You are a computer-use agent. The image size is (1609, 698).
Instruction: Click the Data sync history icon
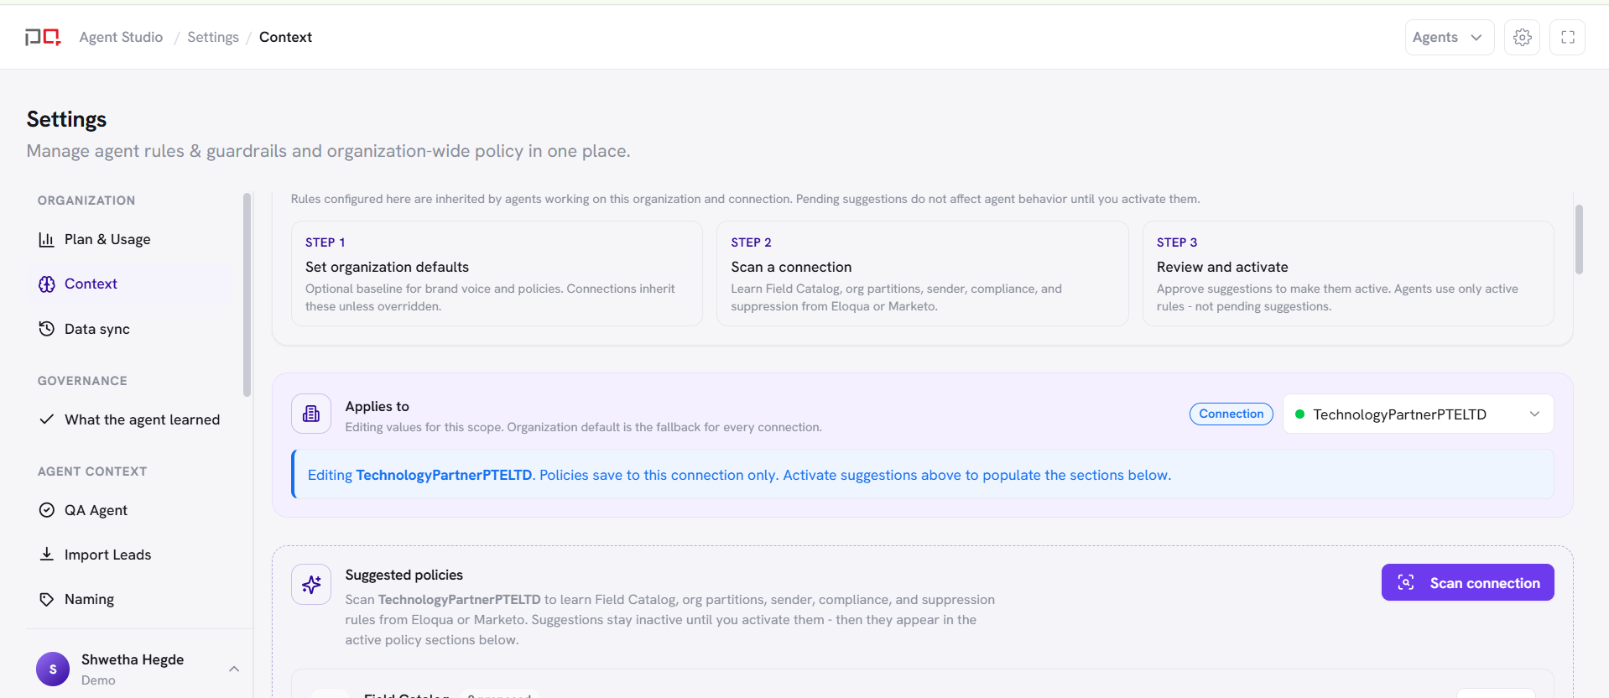coord(47,329)
